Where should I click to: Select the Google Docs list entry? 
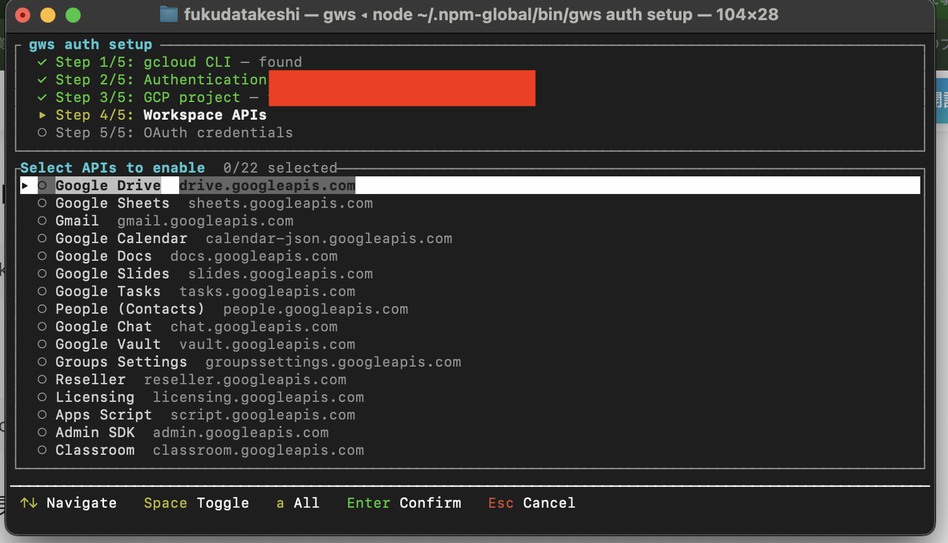tap(103, 257)
